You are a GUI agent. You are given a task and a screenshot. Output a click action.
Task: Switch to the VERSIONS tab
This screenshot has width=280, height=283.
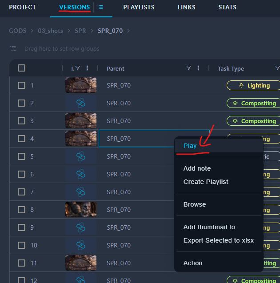point(74,7)
